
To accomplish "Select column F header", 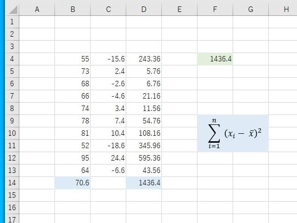I will [x=215, y=9].
